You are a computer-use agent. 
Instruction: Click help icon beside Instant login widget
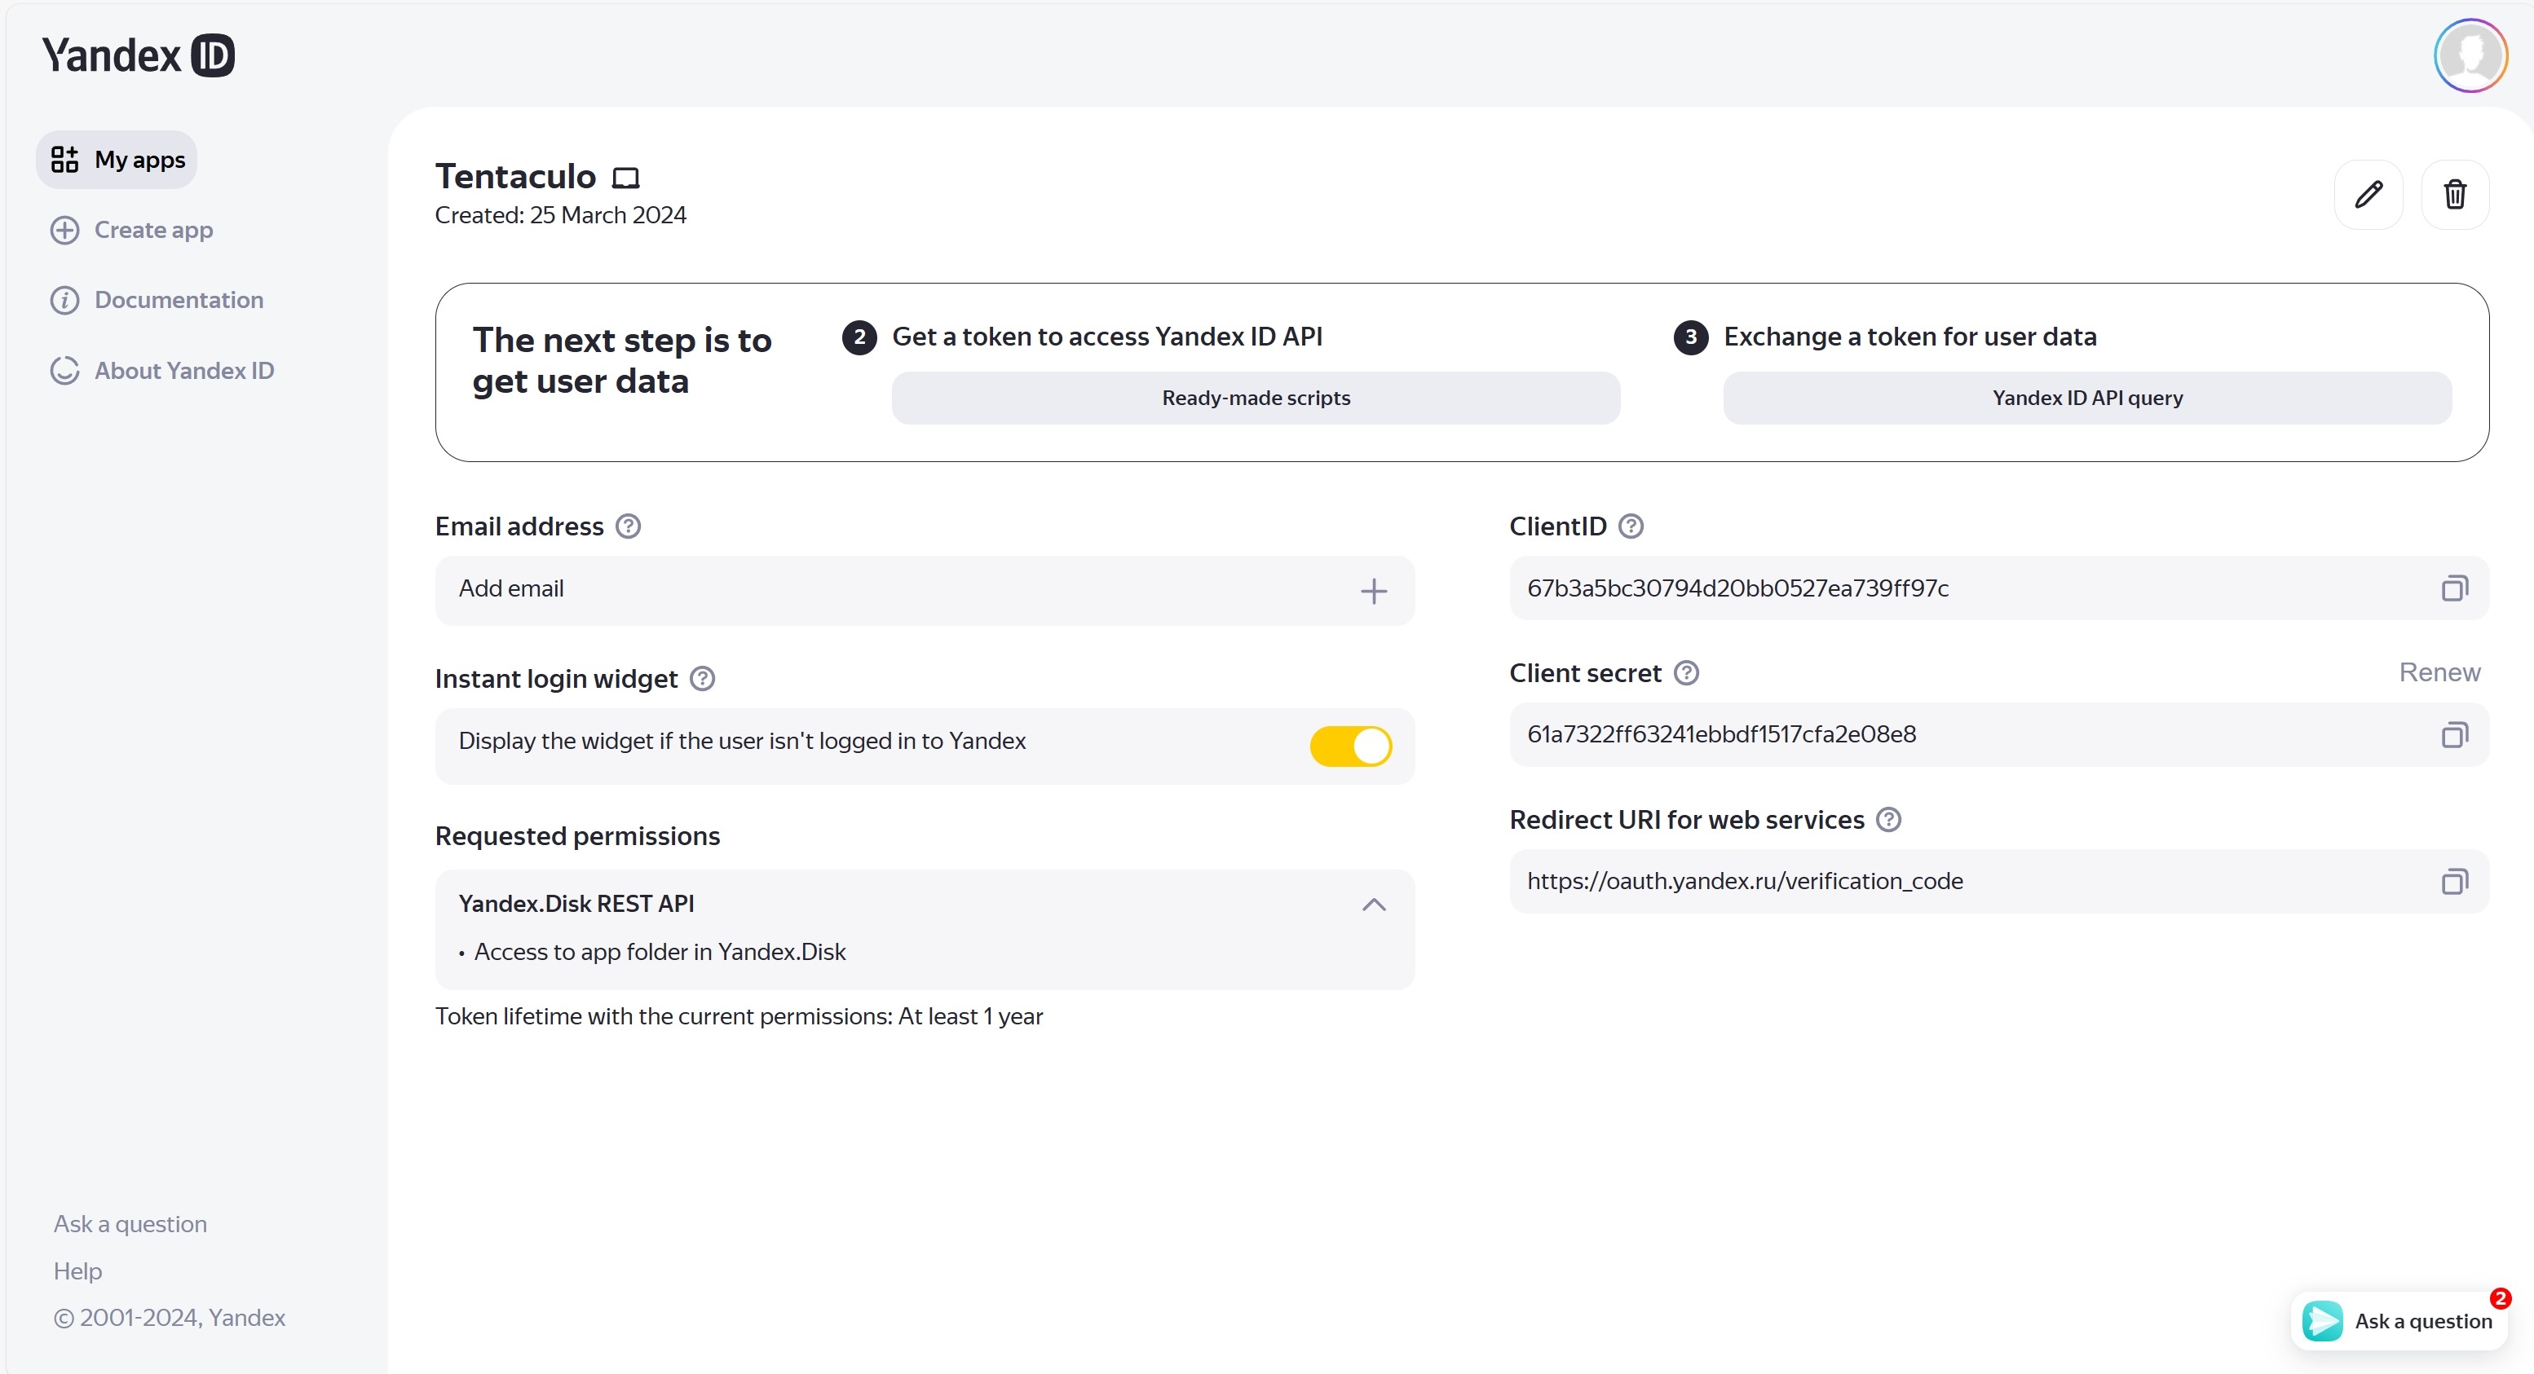click(702, 679)
